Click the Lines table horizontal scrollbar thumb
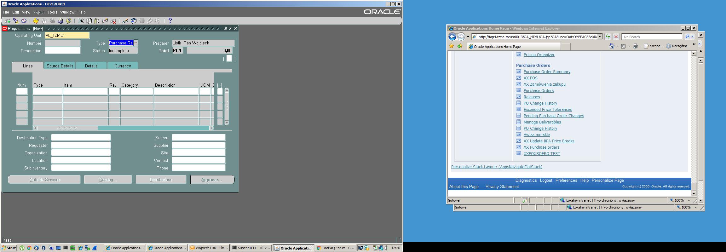This screenshot has height=252, width=726. [67, 128]
